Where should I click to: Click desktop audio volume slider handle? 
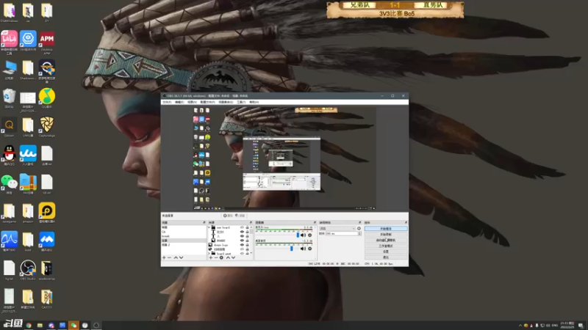[291, 249]
